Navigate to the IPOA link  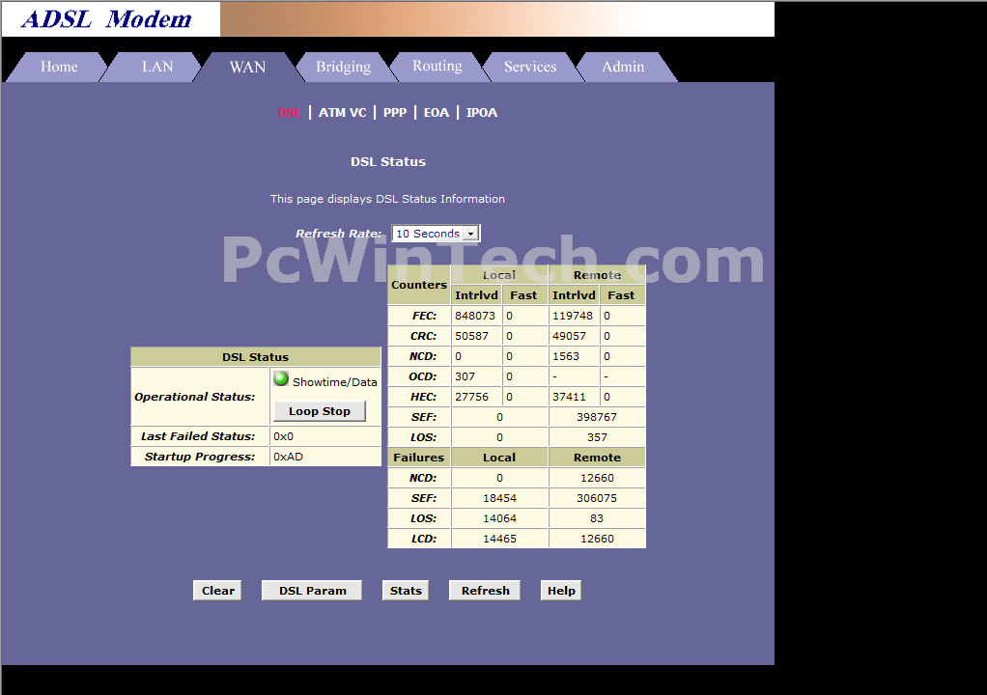[482, 113]
